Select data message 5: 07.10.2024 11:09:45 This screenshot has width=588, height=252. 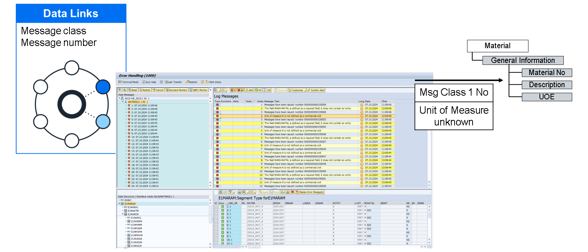[144, 120]
